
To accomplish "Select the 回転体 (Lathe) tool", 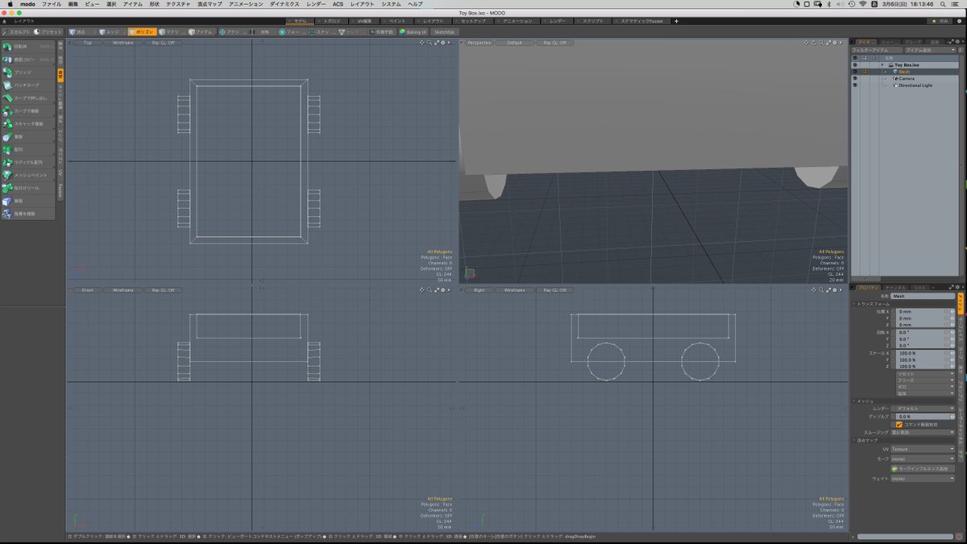I will (29, 47).
